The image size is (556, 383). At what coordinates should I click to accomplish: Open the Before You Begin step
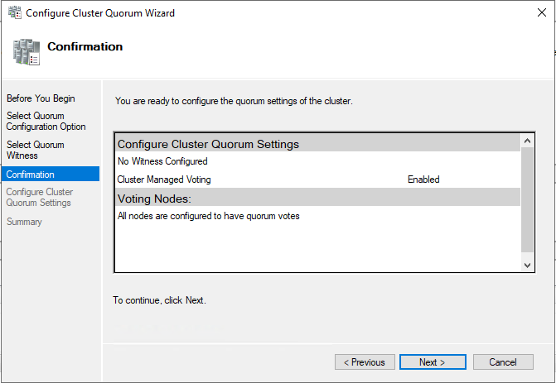(41, 98)
